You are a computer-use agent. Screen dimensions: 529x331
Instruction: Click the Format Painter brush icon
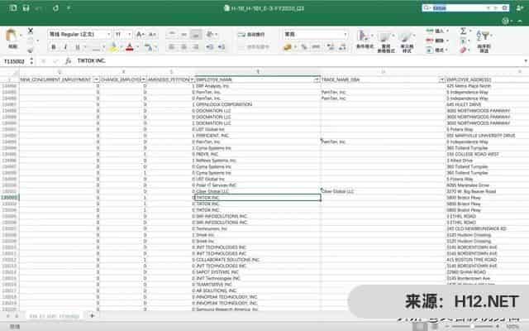pos(31,50)
